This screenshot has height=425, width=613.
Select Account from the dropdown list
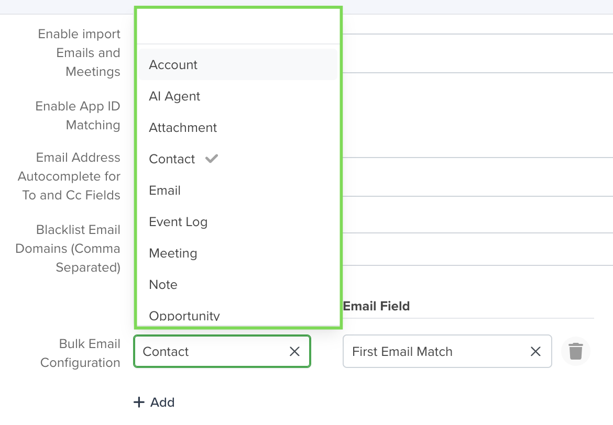click(x=238, y=65)
